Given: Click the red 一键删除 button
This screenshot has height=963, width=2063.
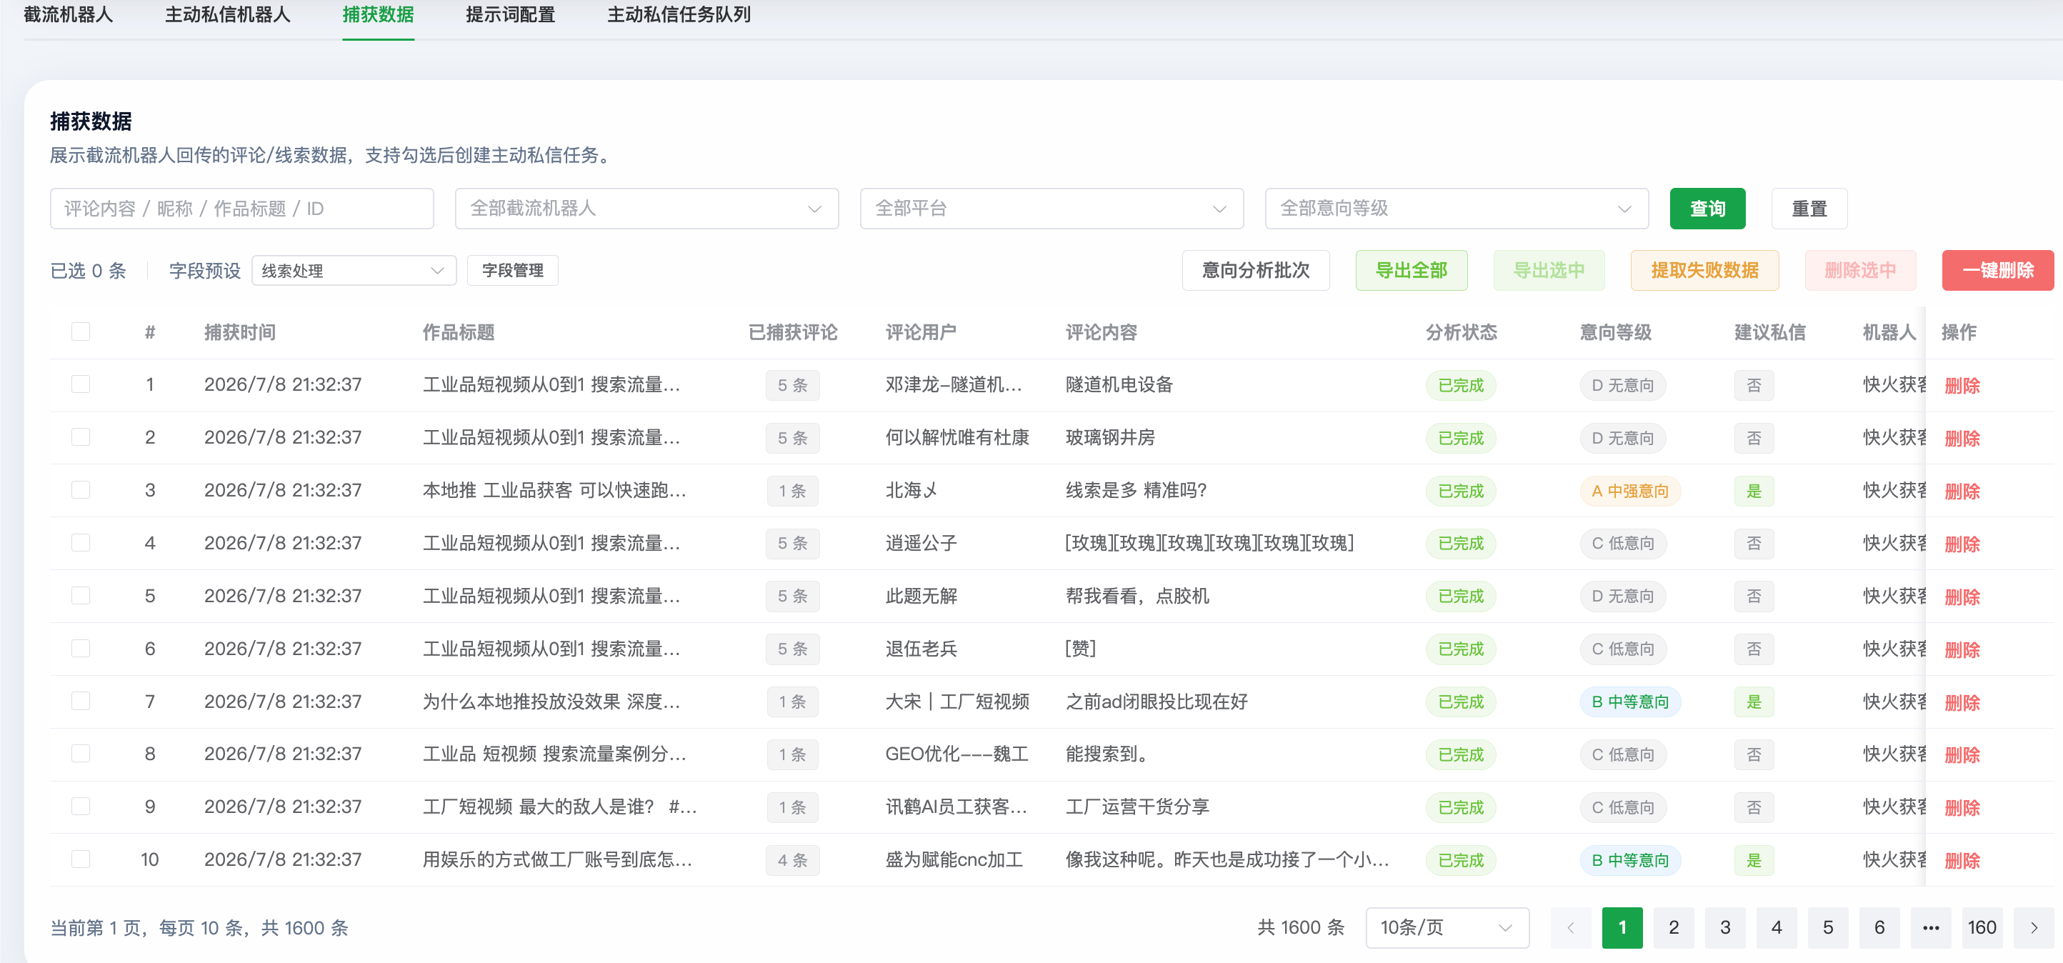Looking at the screenshot, I should pyautogui.click(x=1997, y=271).
